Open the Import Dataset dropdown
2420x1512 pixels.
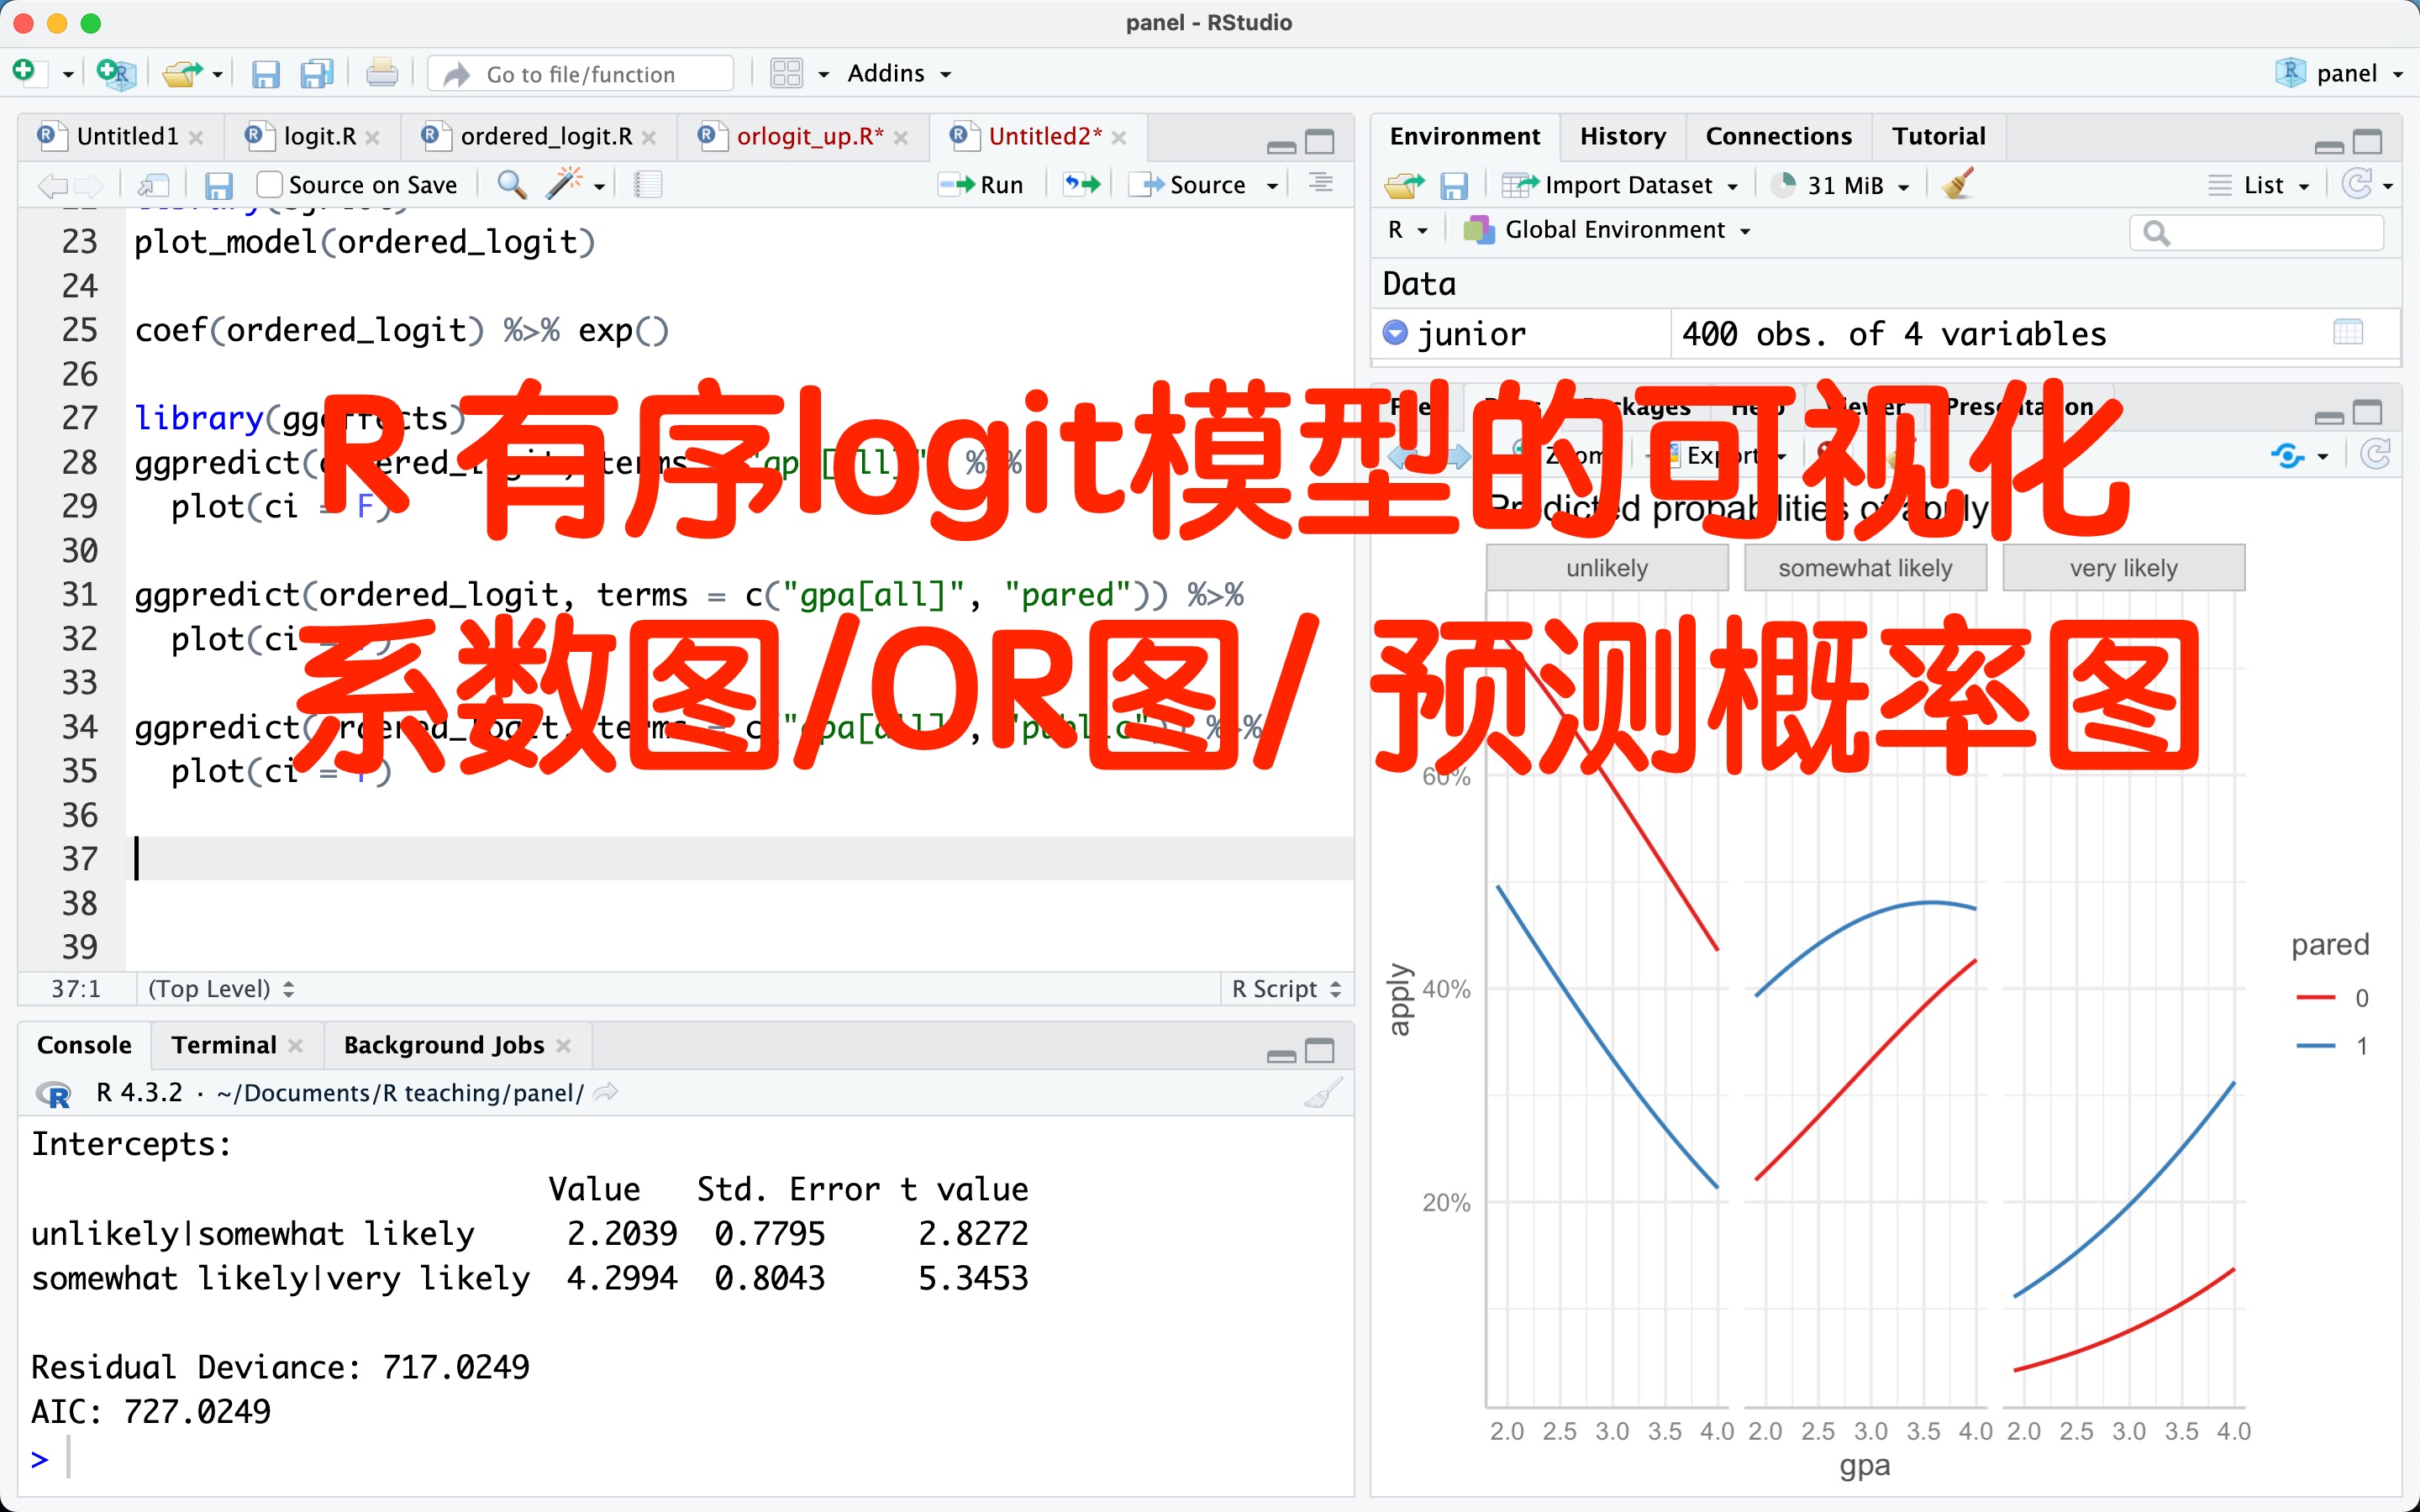pyautogui.click(x=1620, y=185)
